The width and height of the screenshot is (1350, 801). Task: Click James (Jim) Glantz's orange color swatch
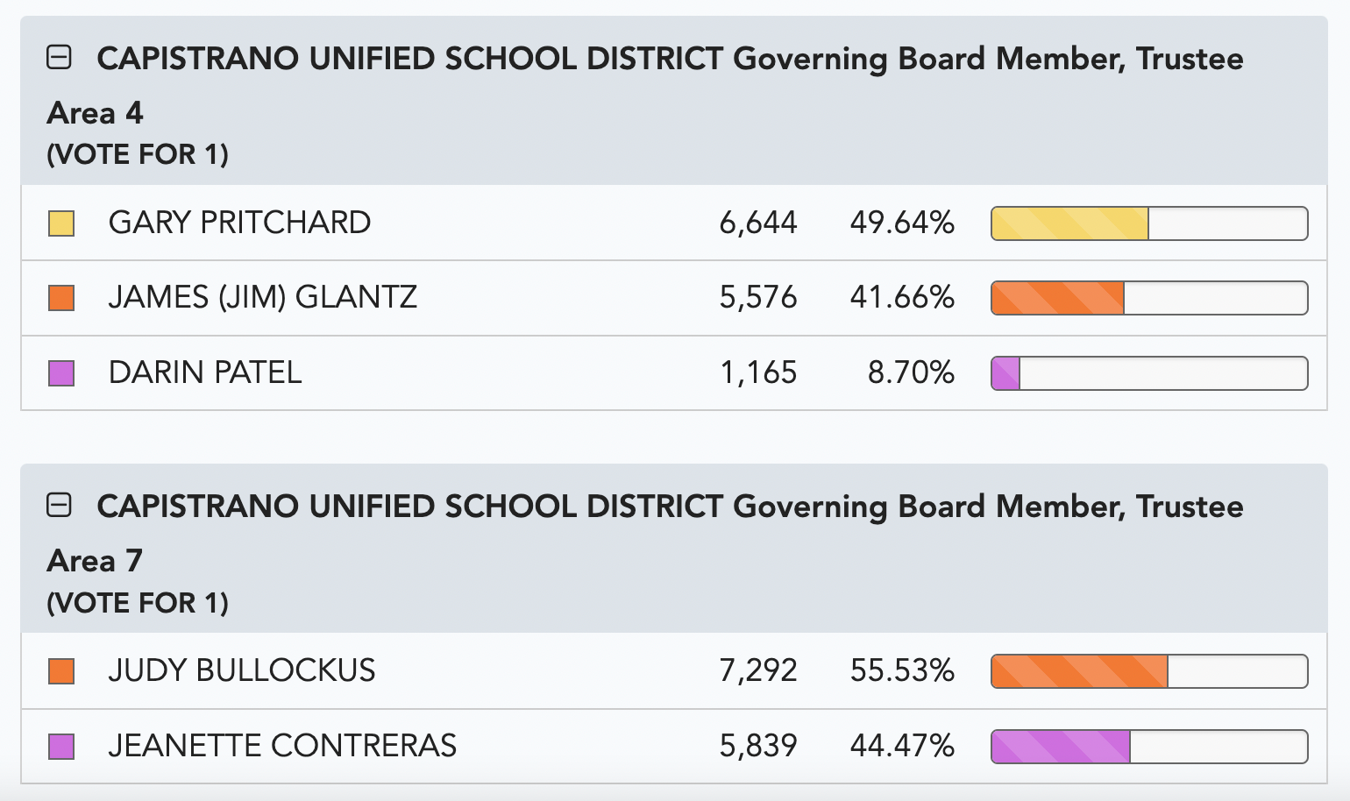(61, 298)
